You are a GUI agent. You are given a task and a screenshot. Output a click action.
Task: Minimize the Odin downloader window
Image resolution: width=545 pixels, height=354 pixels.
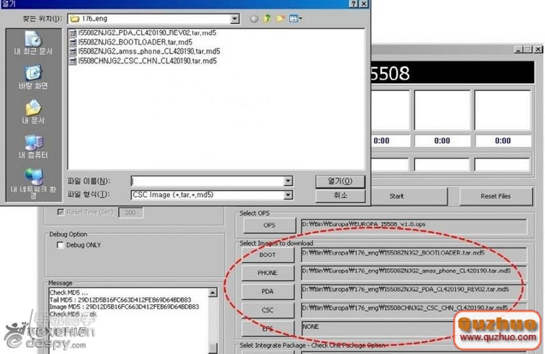tap(518, 50)
